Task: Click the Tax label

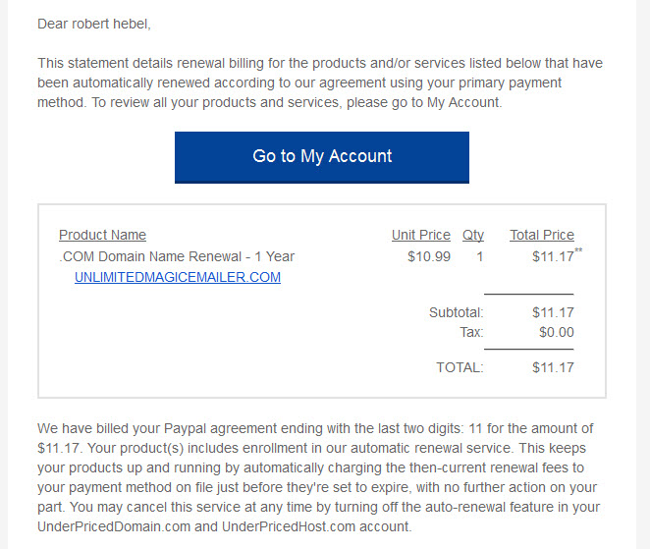Action: click(471, 332)
